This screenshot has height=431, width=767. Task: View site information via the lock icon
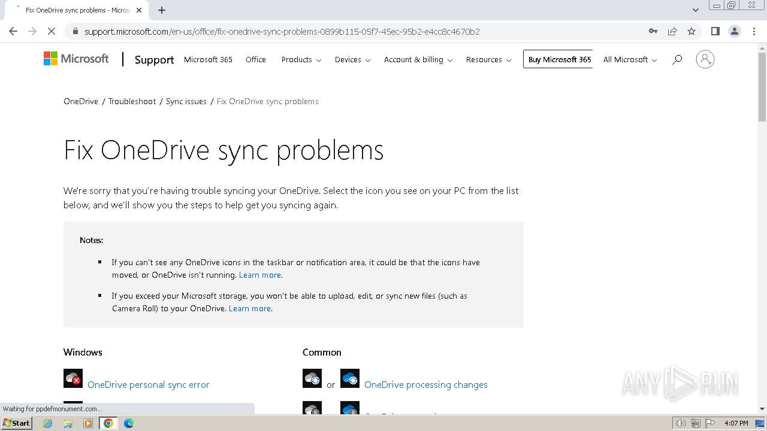coord(75,31)
